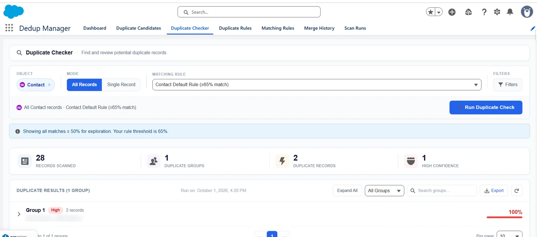Viewport: 537px width, 237px height.
Task: Click the 100% match score bar
Action: click(504, 217)
